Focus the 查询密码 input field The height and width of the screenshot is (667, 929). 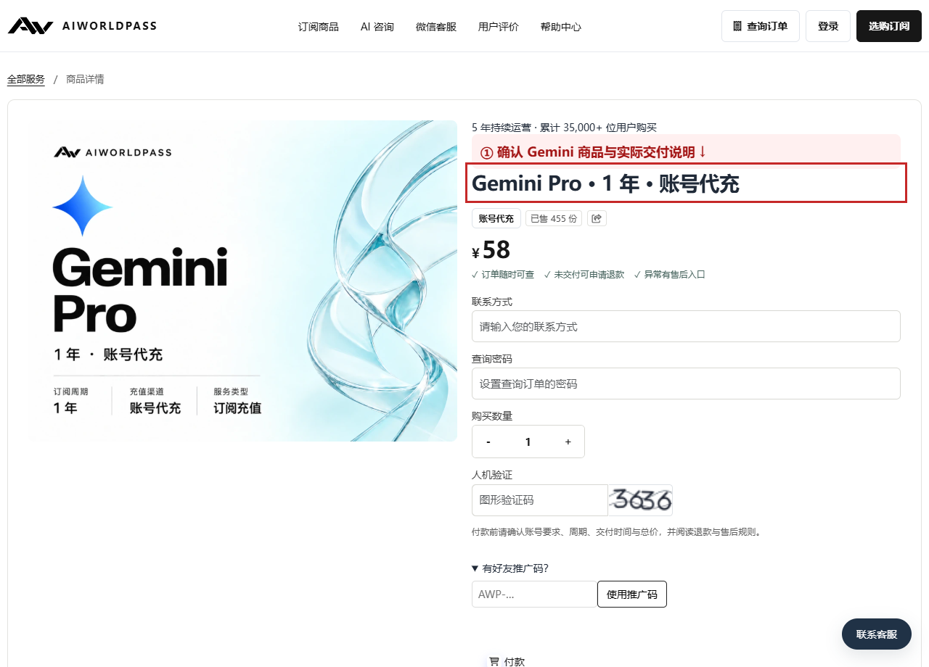[686, 384]
